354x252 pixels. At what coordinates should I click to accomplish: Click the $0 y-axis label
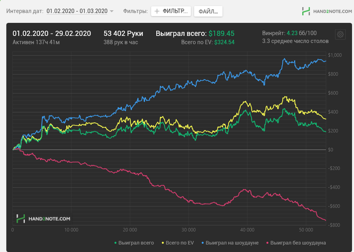[331, 149]
